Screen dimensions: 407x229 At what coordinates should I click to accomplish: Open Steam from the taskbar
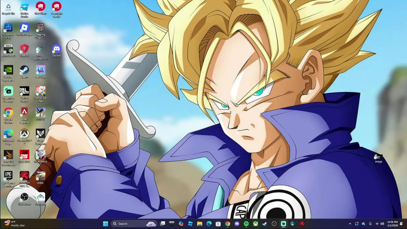265,224
